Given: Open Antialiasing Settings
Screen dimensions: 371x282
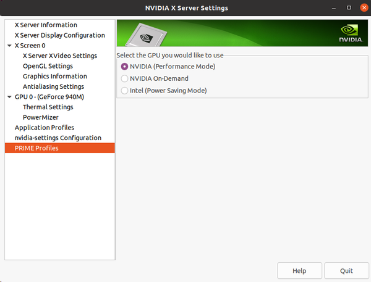Looking at the screenshot, I should (53, 86).
